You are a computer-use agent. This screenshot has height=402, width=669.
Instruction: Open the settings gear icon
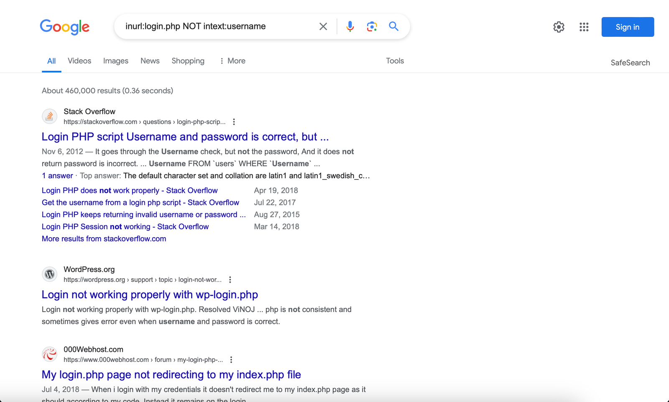tap(559, 27)
